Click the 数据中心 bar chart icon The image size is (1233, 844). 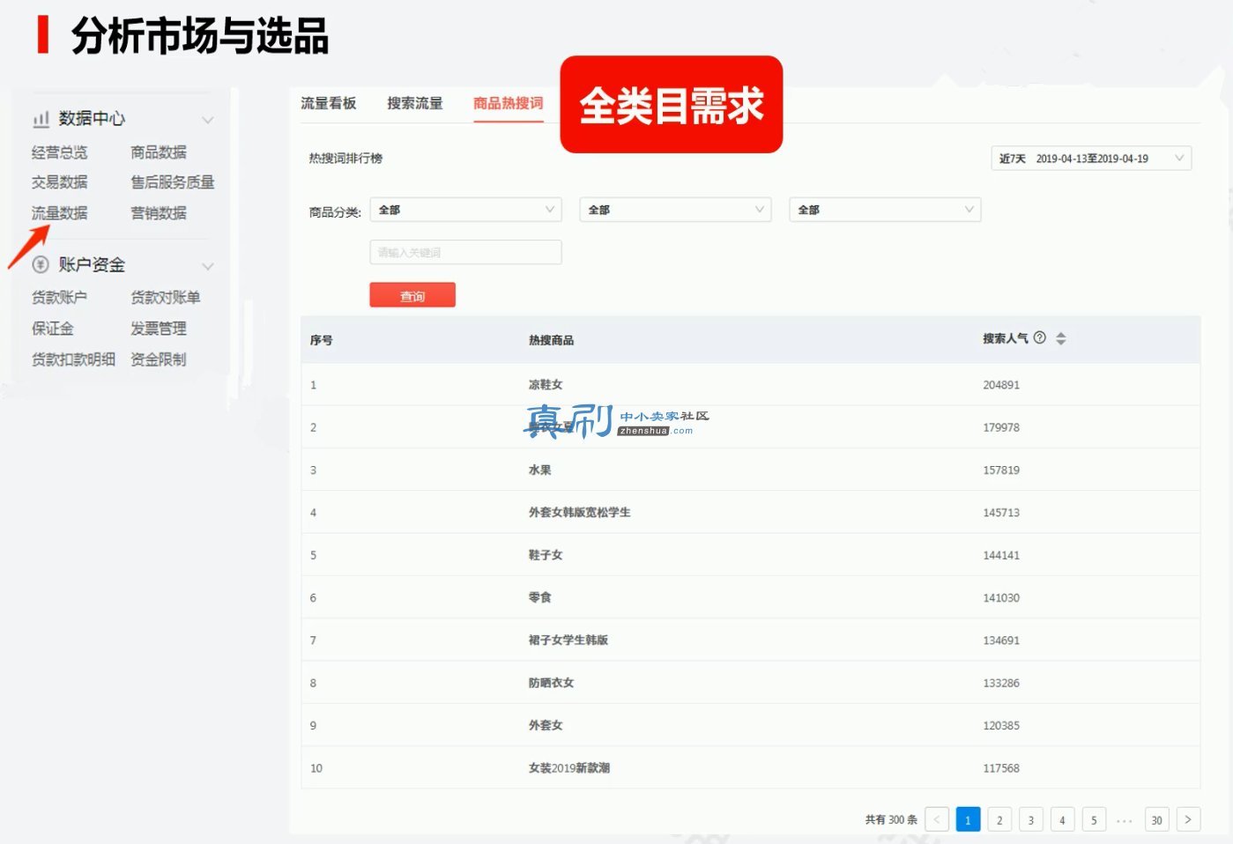point(41,119)
